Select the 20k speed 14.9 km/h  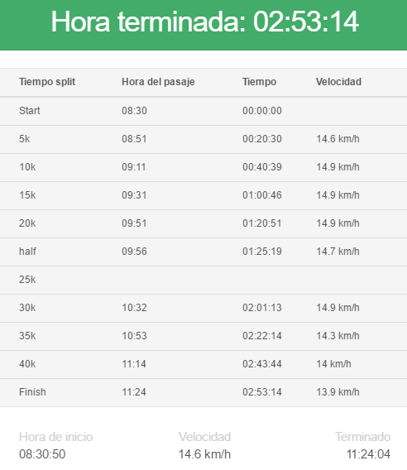click(338, 223)
